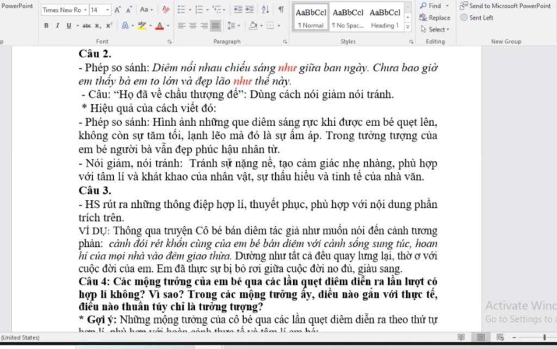557x349 pixels.
Task: Toggle Superscript formatting
Action: [109, 26]
